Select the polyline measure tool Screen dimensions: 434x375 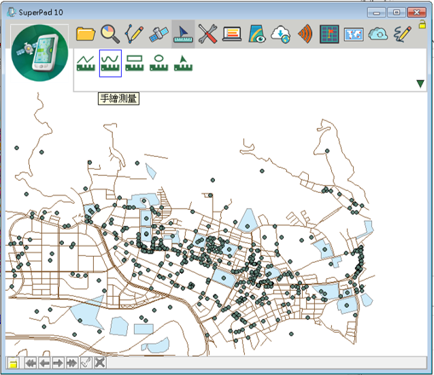pyautogui.click(x=86, y=63)
